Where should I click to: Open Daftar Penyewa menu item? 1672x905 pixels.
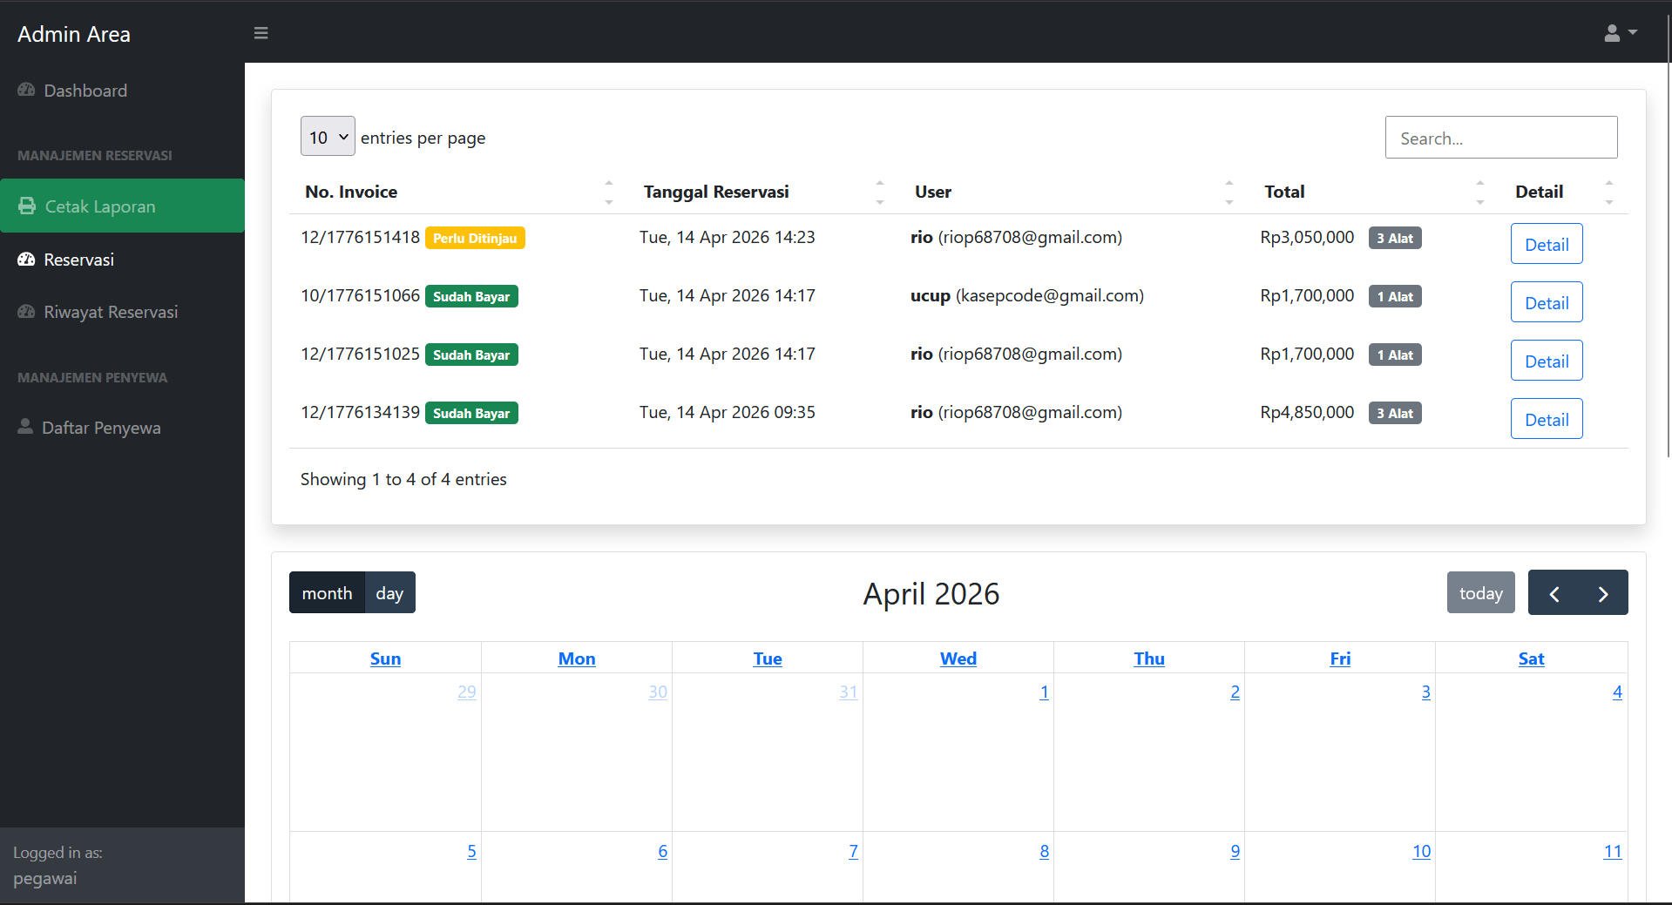tap(122, 428)
